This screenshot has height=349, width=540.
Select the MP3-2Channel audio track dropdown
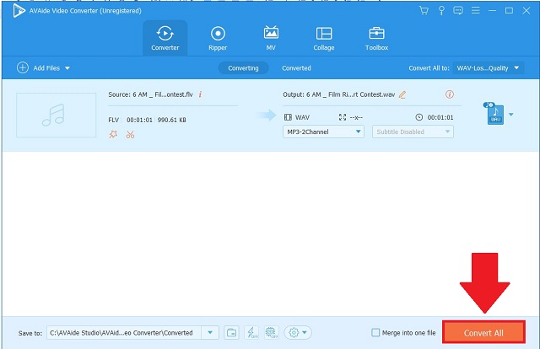click(x=323, y=132)
